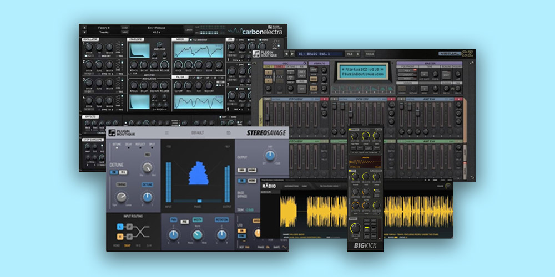555x277 pixels.
Task: Click the preset down arrow in Carbon Electra
Action: click(x=84, y=32)
